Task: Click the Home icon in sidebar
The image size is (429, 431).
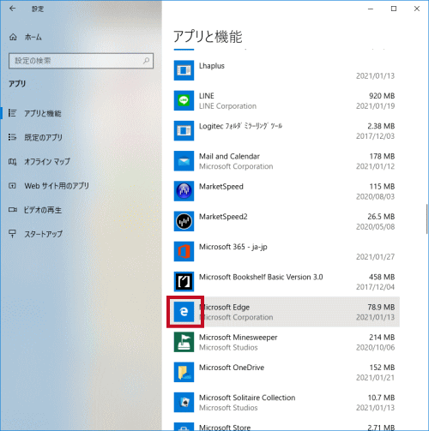Action: click(x=13, y=37)
